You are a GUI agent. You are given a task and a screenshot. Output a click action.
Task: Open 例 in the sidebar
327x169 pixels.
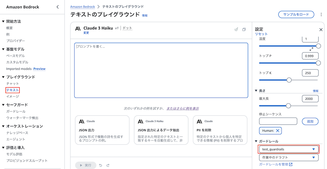pos(8,34)
